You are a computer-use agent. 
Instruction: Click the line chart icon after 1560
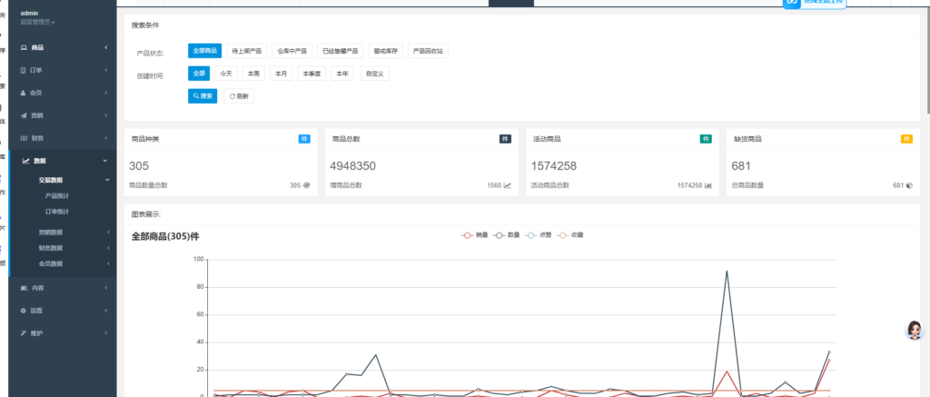point(507,185)
